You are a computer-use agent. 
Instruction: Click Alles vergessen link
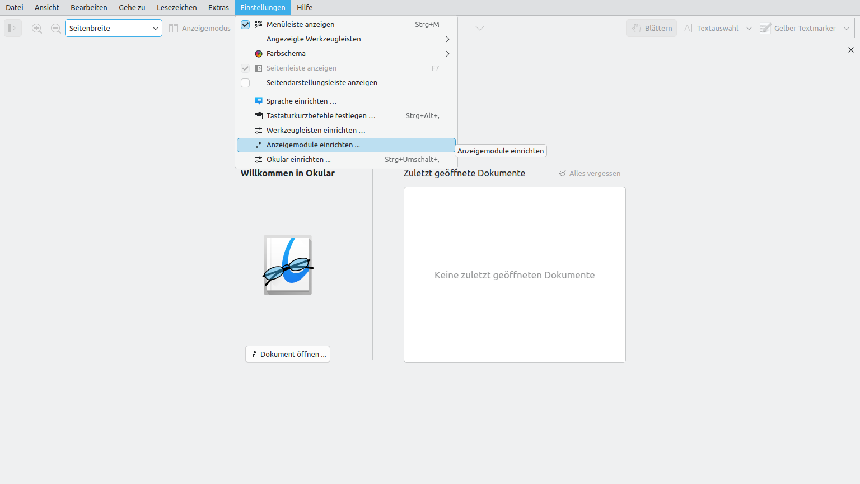pyautogui.click(x=590, y=174)
